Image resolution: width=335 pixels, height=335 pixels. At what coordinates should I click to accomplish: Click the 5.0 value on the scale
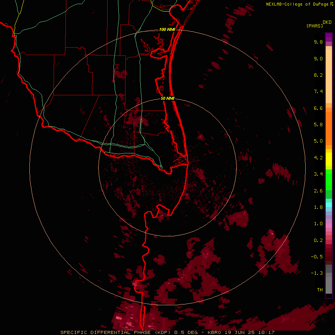(x=318, y=141)
